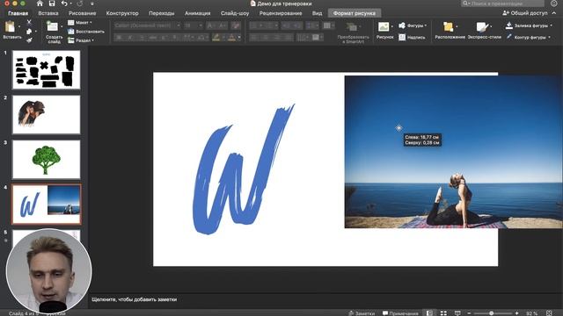Click the Copy icon
This screenshot has height=316, width=563.
tap(29, 32)
